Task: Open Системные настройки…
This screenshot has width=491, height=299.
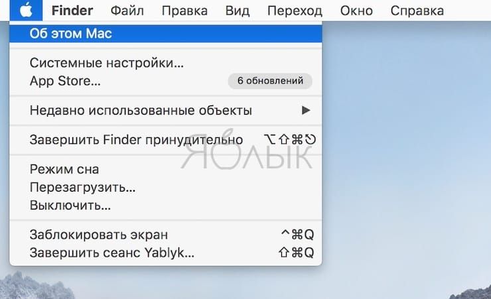Action: tap(166, 63)
